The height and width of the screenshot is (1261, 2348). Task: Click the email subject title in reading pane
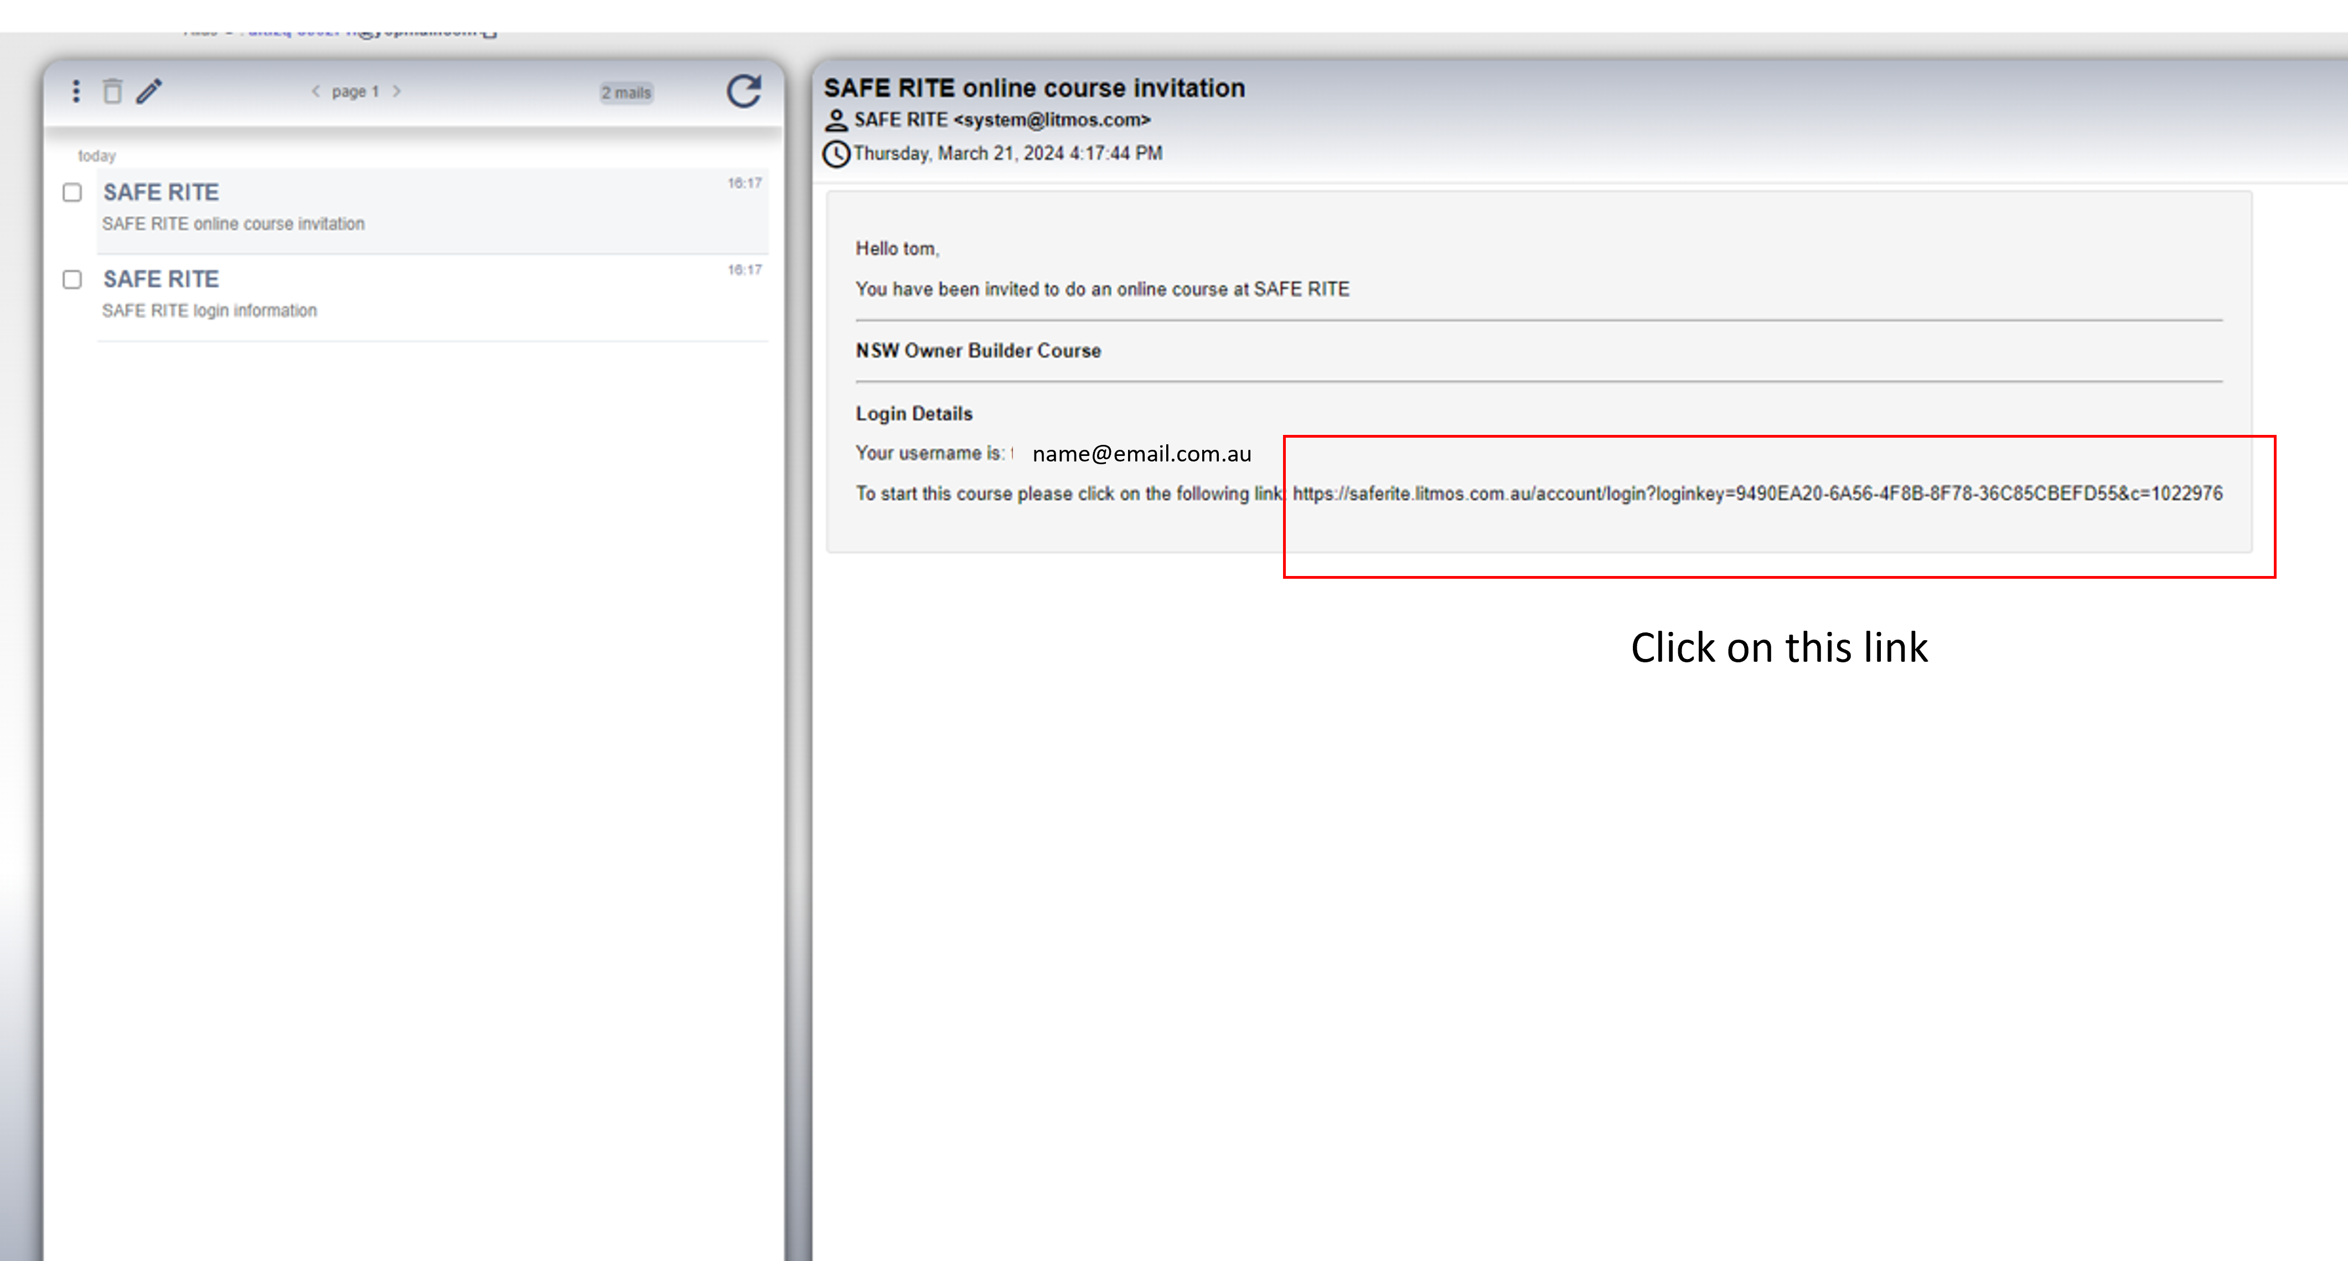pos(1035,89)
